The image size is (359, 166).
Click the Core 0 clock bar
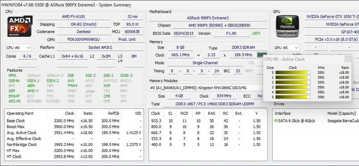click(293, 72)
